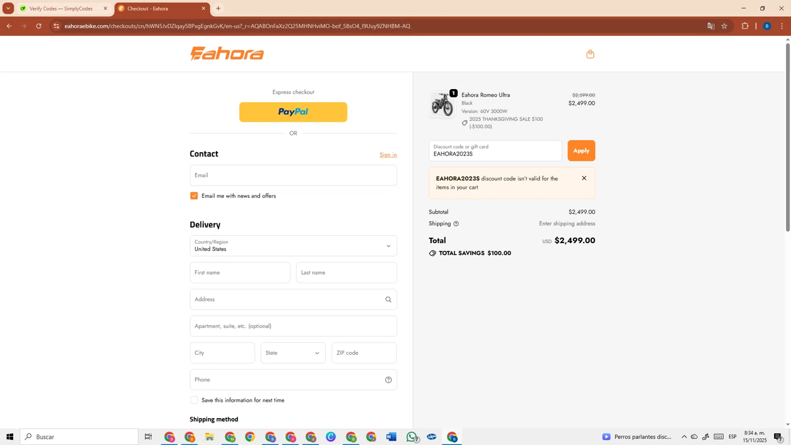Click the ZIP code field
Image resolution: width=791 pixels, height=445 pixels.
coord(364,353)
